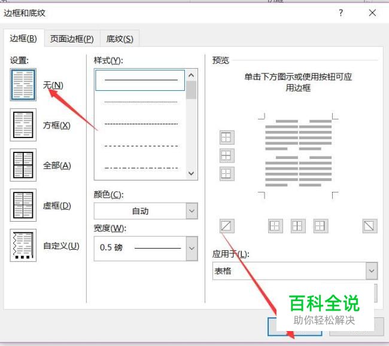Click the style list scrollbar thumb
This screenshot has width=389, height=346.
[192, 90]
